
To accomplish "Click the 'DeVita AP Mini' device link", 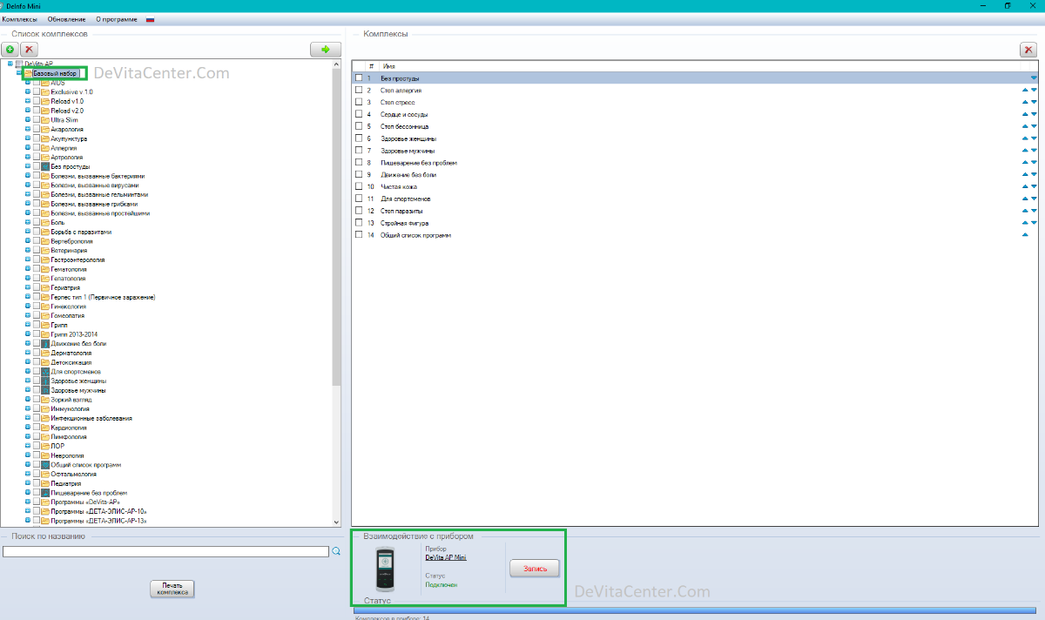I will (445, 557).
